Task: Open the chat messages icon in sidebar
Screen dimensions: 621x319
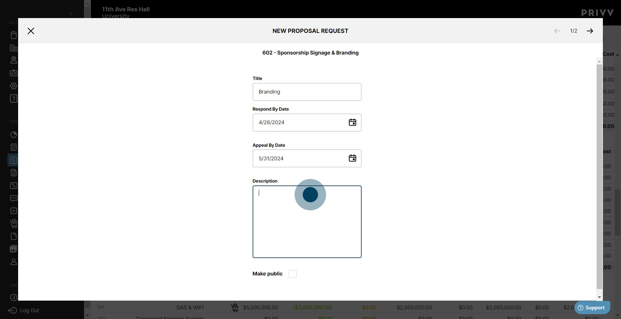Action: tap(14, 198)
